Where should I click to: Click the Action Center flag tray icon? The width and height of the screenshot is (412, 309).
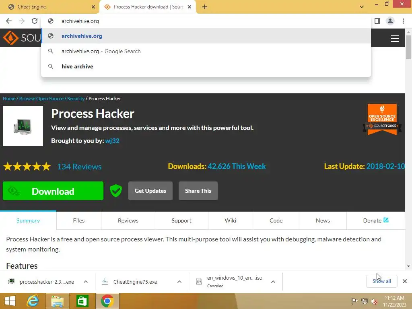354,301
